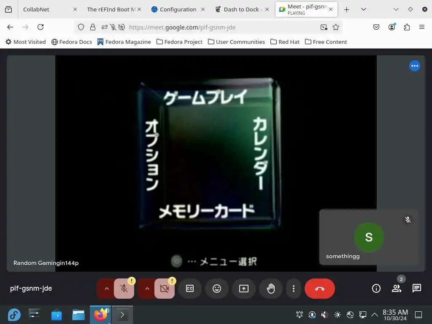432x324 pixels.
Task: Open Fedora Project bookmarks folder
Action: (179, 42)
